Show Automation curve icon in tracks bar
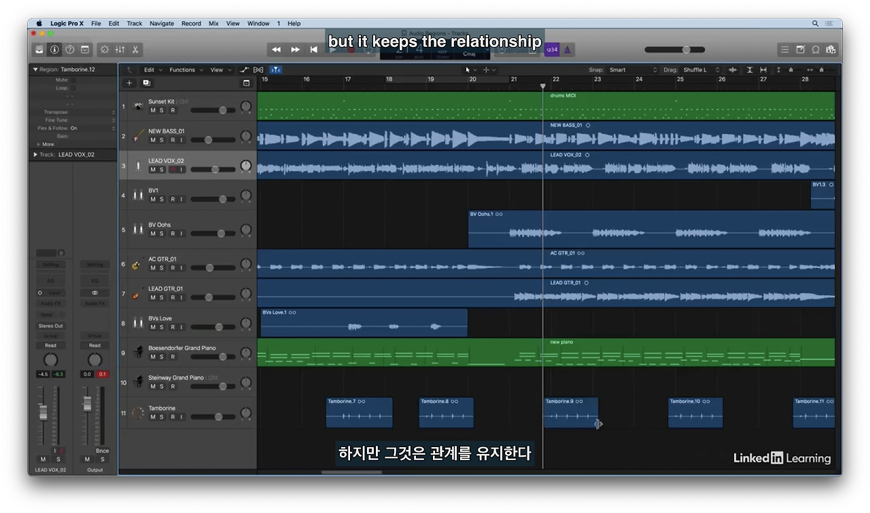870x513 pixels. [245, 70]
